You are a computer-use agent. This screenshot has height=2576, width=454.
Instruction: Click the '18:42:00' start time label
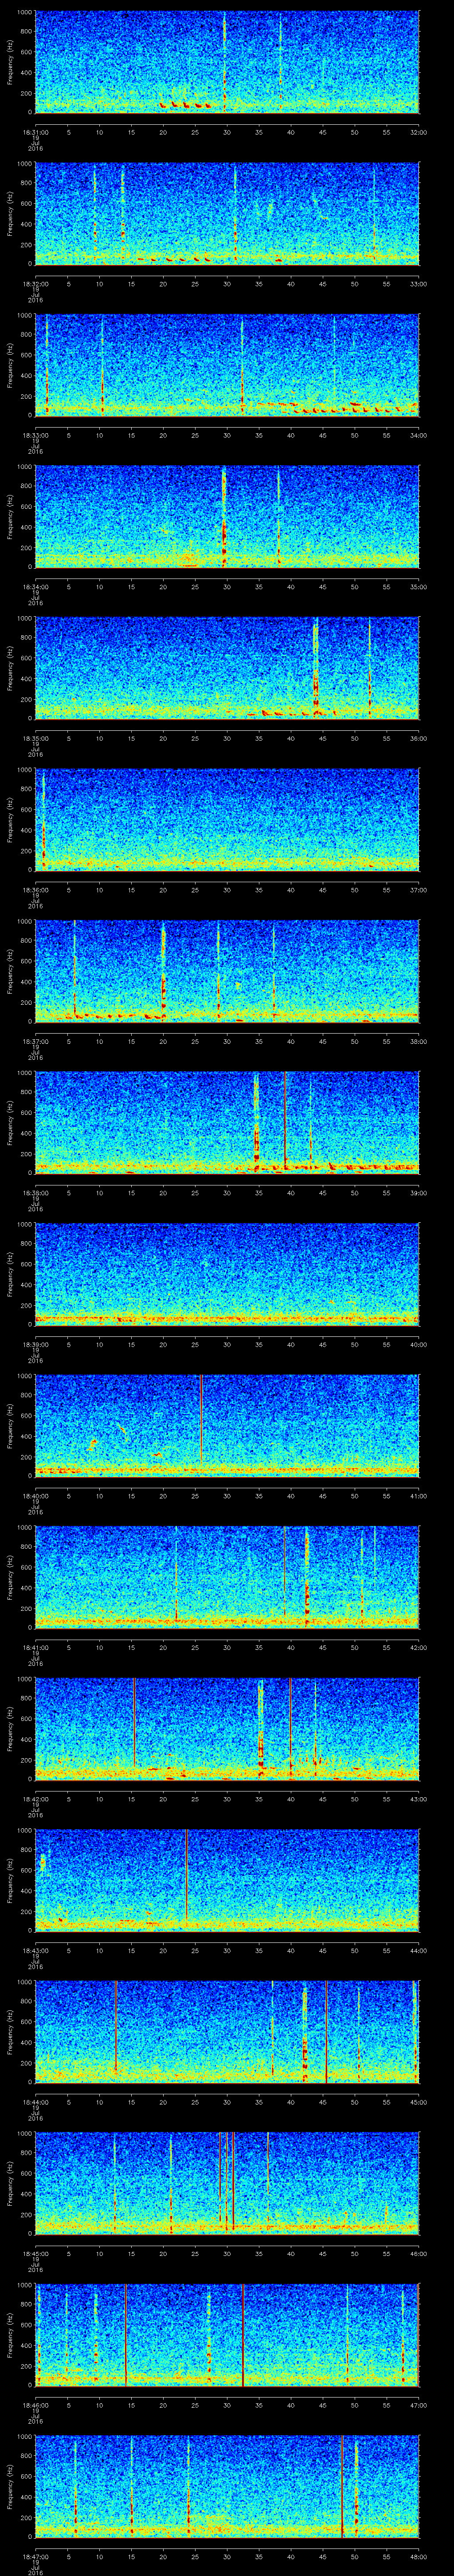pos(35,1799)
